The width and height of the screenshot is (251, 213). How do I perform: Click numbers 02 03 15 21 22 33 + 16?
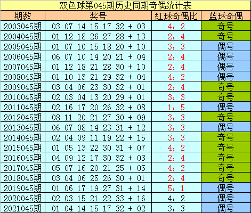99,198
